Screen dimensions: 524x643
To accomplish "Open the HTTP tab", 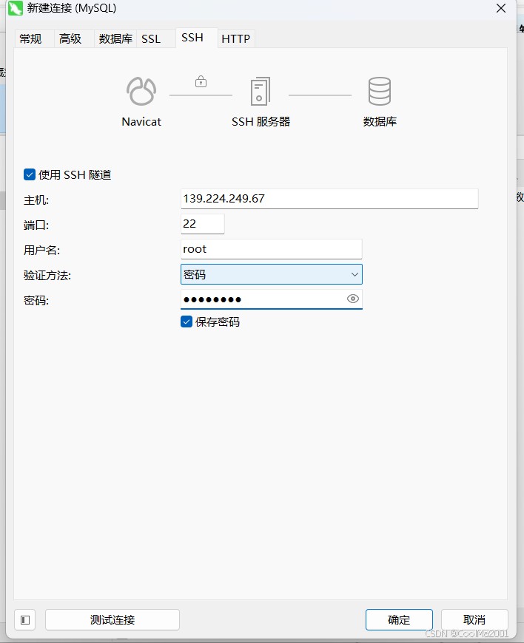I will 235,39.
